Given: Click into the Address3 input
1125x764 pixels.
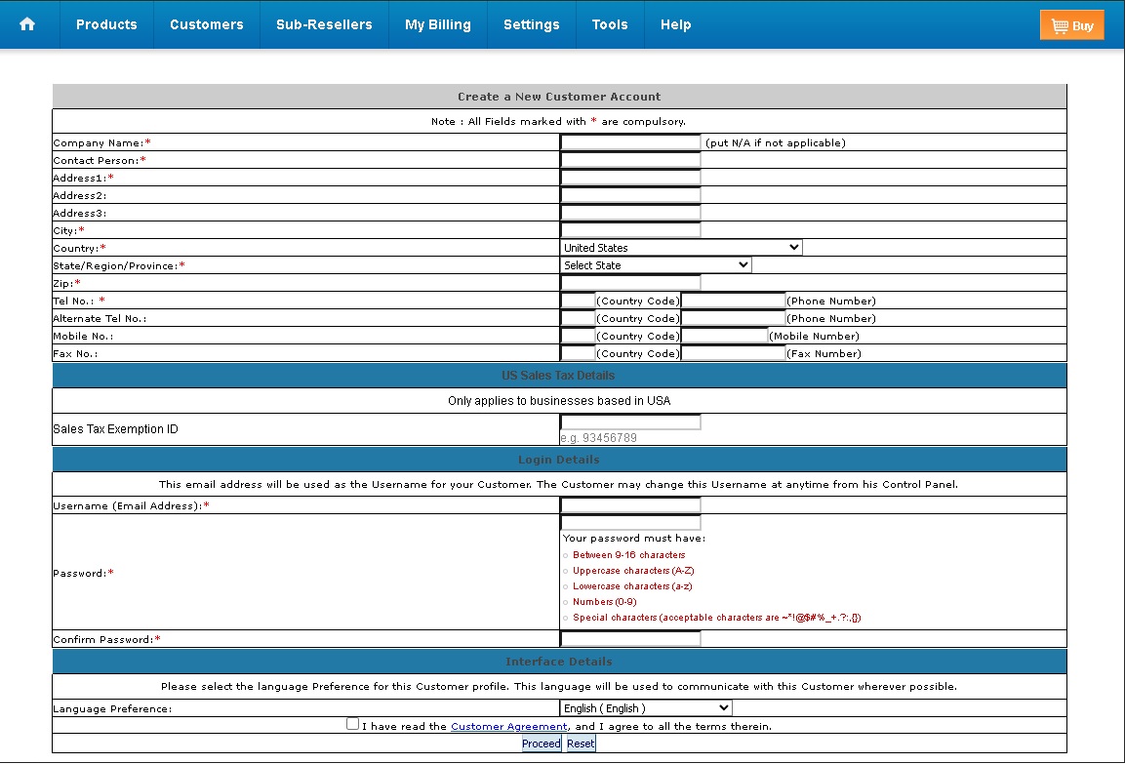Looking at the screenshot, I should coord(630,213).
